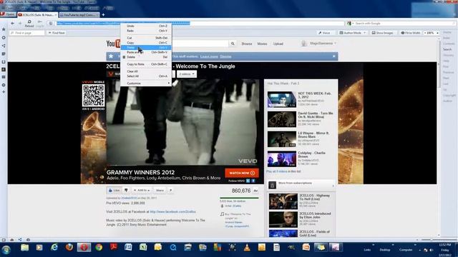This screenshot has height=257, width=458.
Task: Choose Copy to Note in the context menu
Action: 146,64
